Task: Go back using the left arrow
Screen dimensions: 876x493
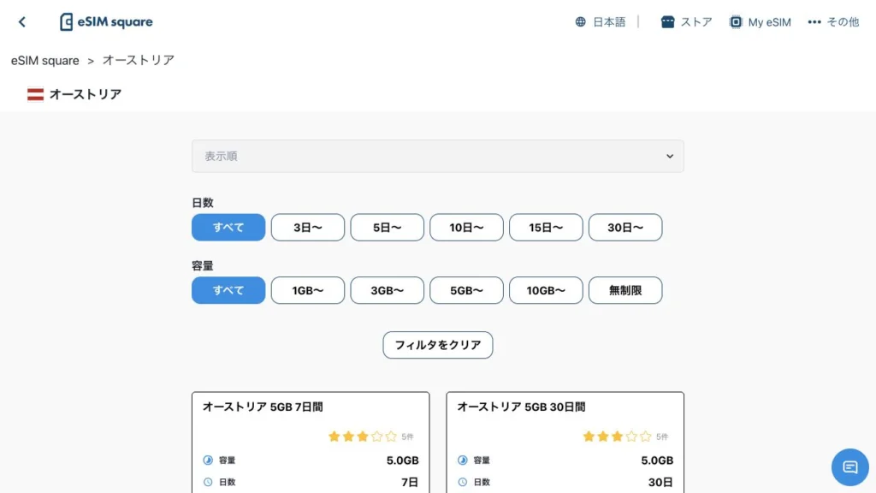Action: pos(21,21)
